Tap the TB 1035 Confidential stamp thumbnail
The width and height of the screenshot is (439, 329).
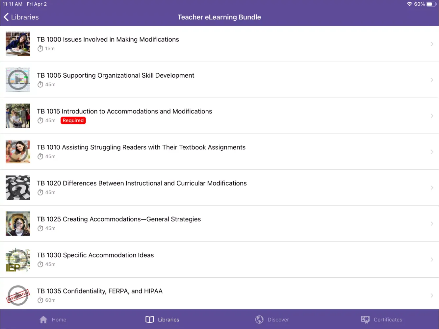click(x=18, y=295)
